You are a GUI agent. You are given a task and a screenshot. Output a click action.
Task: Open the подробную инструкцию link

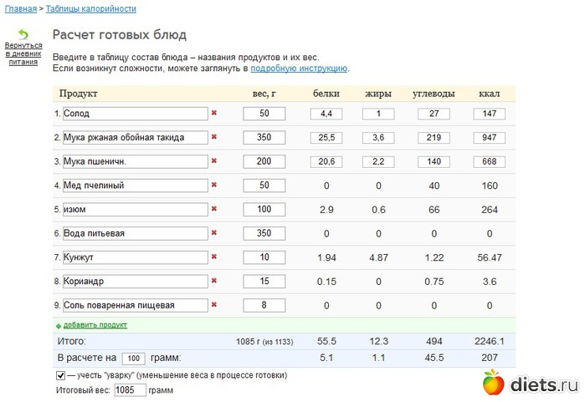pos(299,69)
